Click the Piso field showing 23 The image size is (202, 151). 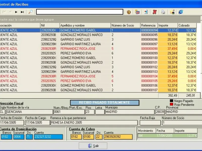(x=90, y=112)
